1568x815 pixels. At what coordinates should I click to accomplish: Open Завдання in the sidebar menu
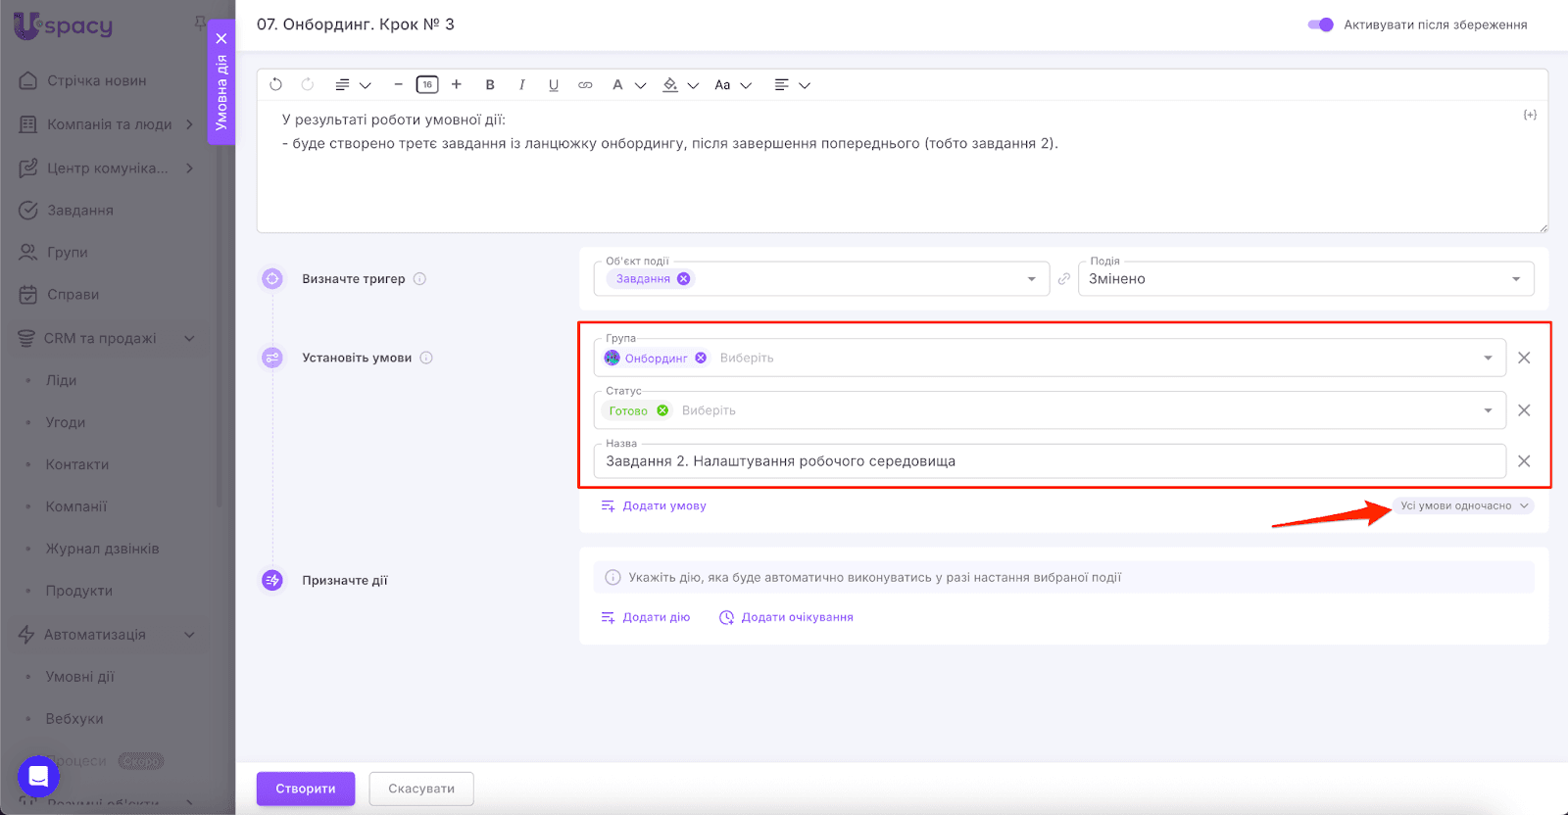(80, 211)
